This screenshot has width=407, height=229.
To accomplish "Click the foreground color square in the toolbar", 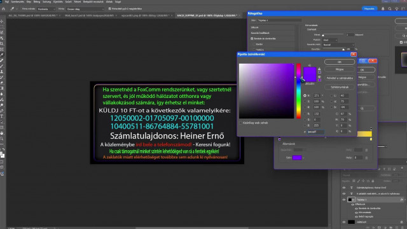I will click(x=1, y=154).
